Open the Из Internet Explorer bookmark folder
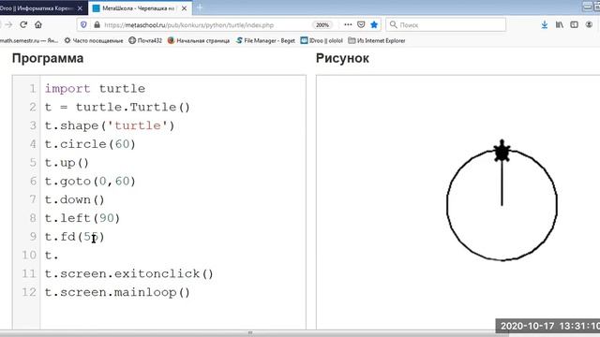Image resolution: width=600 pixels, height=337 pixels. click(x=377, y=40)
